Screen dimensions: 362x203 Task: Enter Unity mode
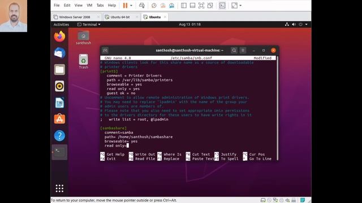pos(210,6)
